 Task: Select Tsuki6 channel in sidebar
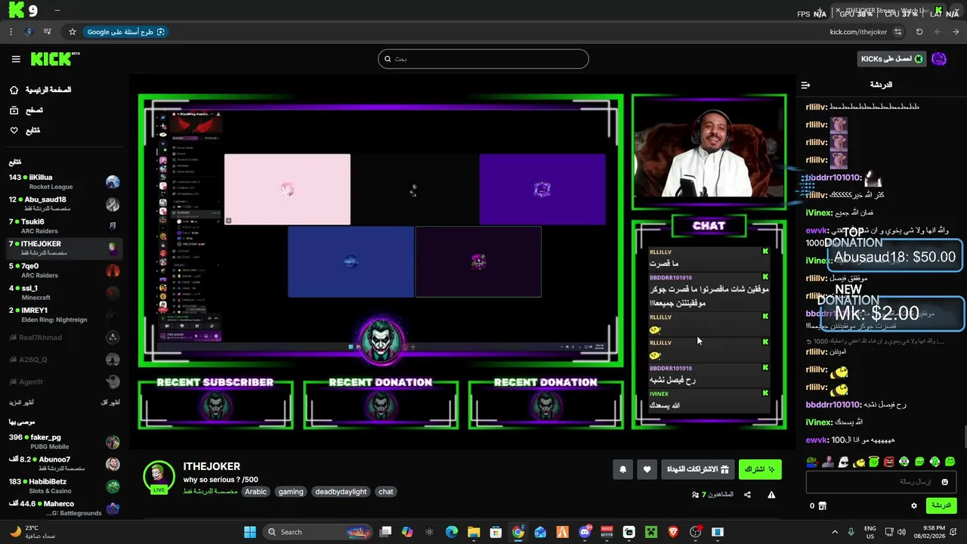[x=64, y=226]
